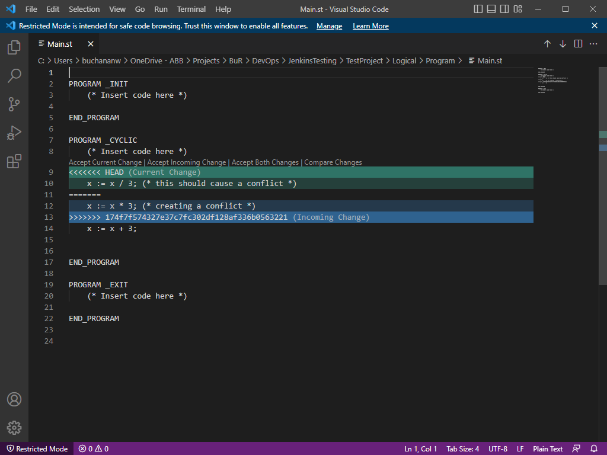This screenshot has height=455, width=607.
Task: Open the Edit menu
Action: pyautogui.click(x=53, y=9)
